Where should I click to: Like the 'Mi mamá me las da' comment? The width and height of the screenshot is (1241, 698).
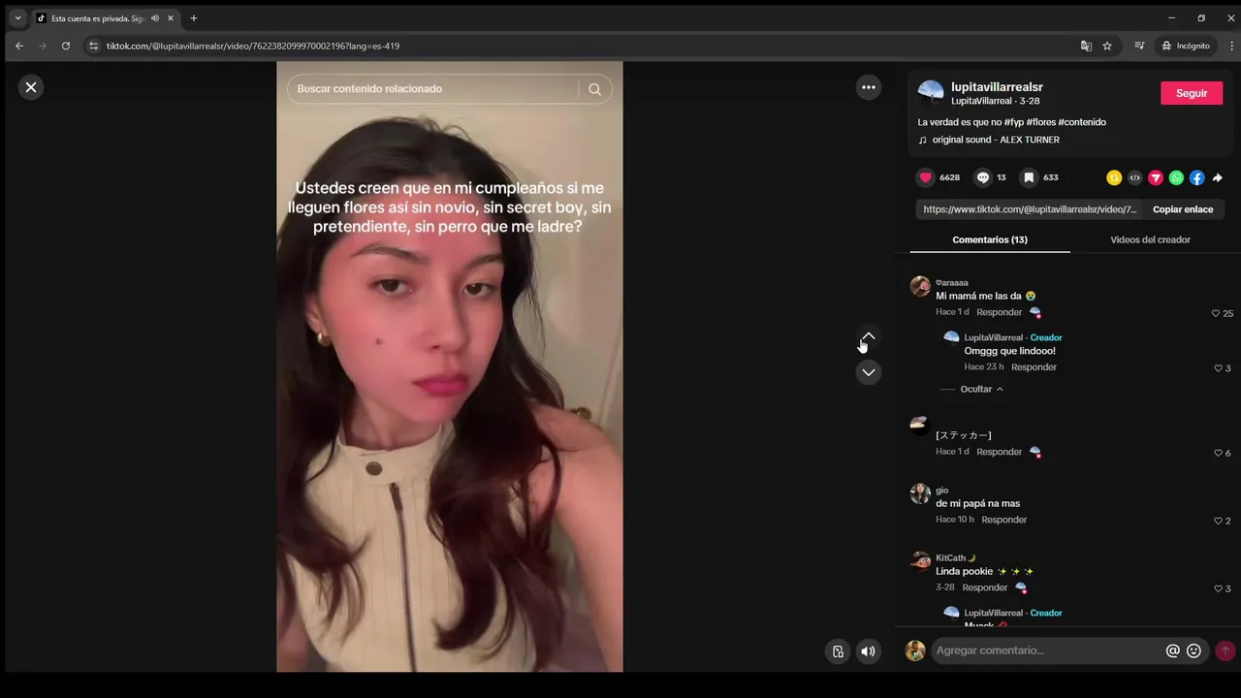pyautogui.click(x=1216, y=313)
